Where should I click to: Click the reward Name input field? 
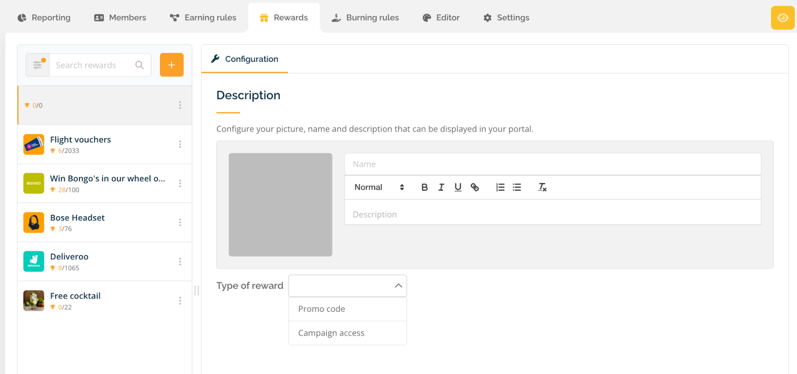pyautogui.click(x=552, y=164)
